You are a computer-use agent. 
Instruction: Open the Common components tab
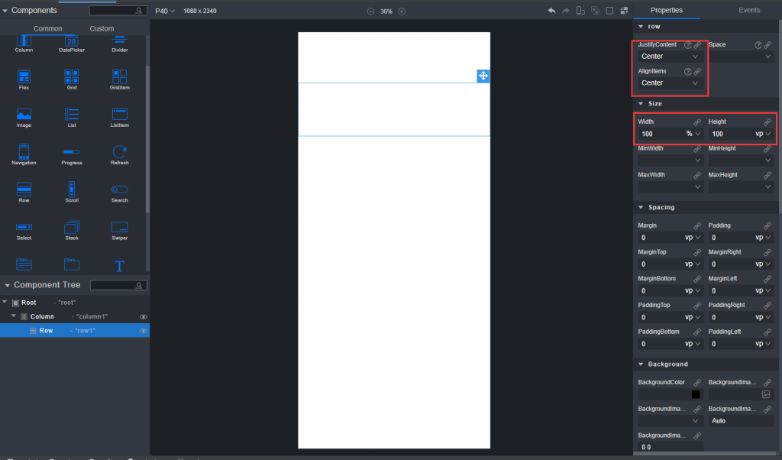(x=48, y=28)
